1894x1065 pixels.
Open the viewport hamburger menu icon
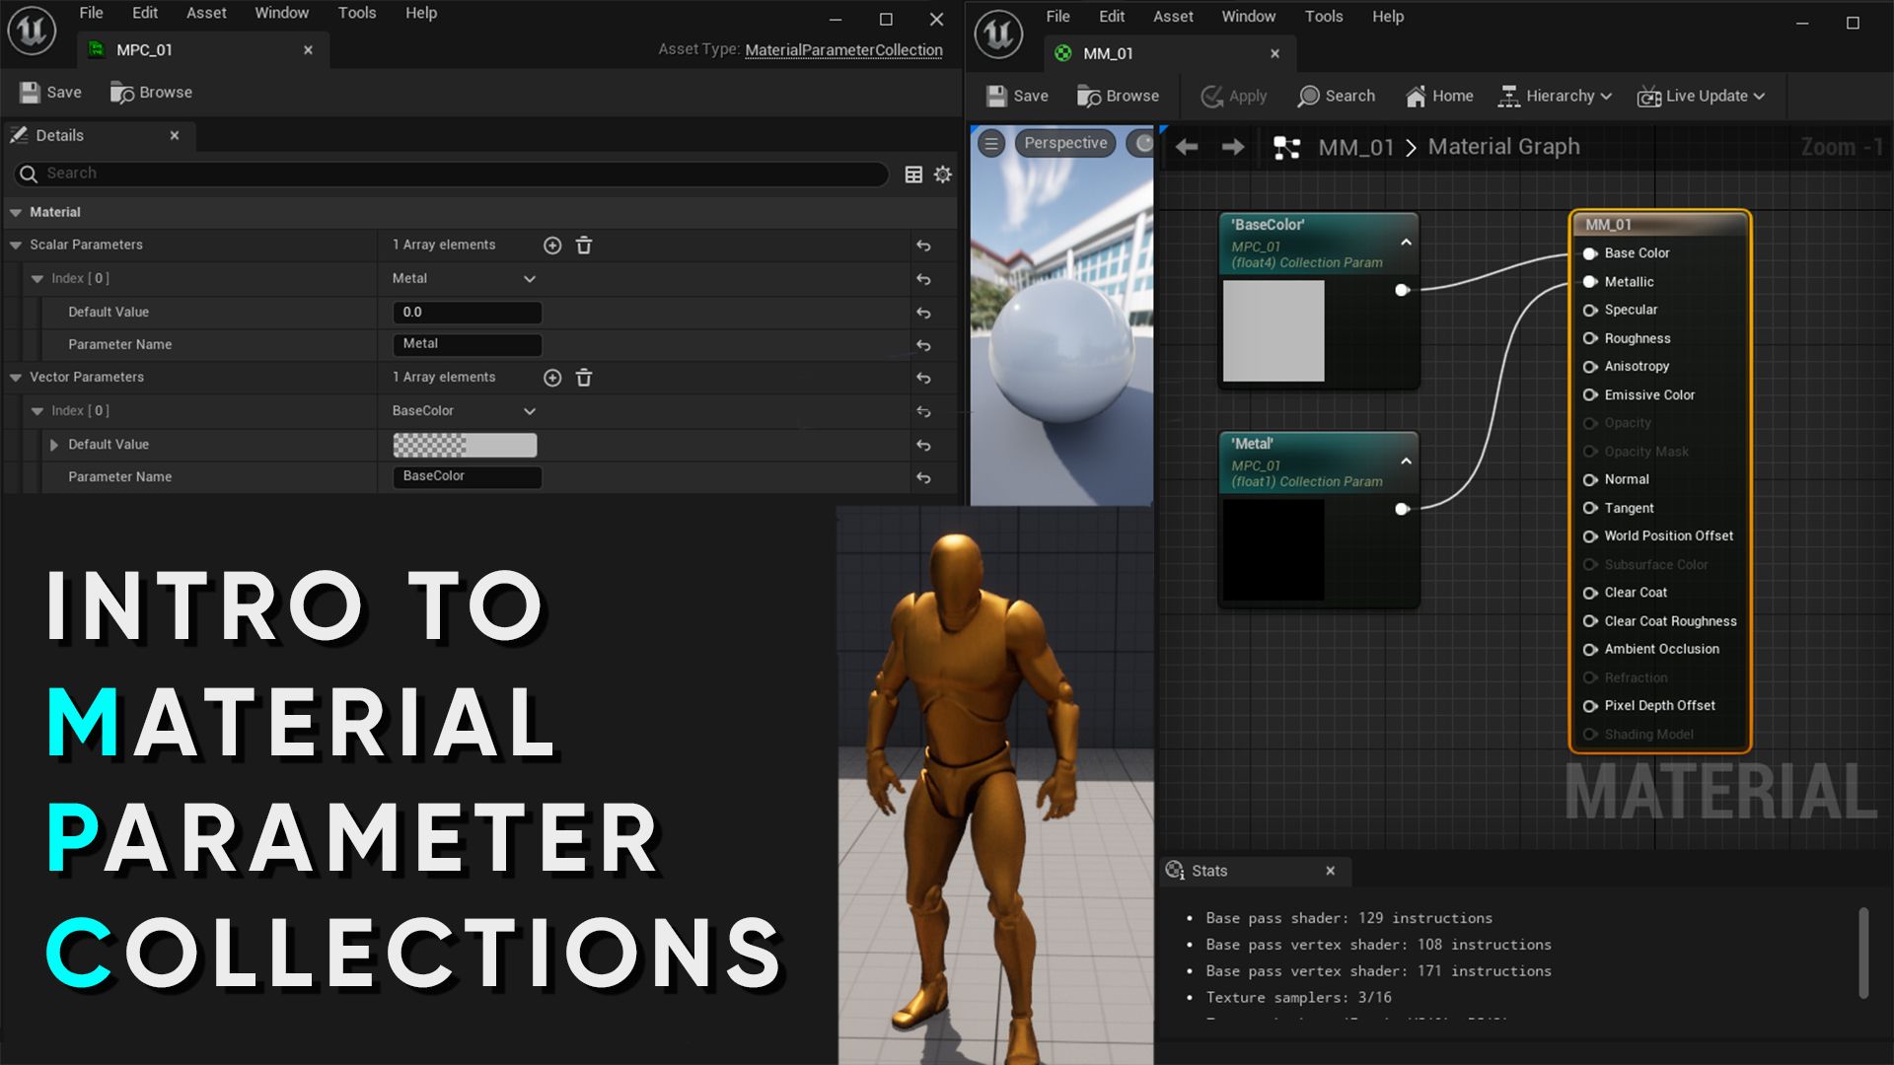(989, 142)
